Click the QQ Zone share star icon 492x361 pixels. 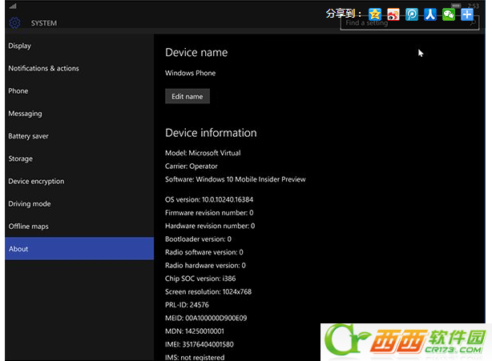point(375,14)
